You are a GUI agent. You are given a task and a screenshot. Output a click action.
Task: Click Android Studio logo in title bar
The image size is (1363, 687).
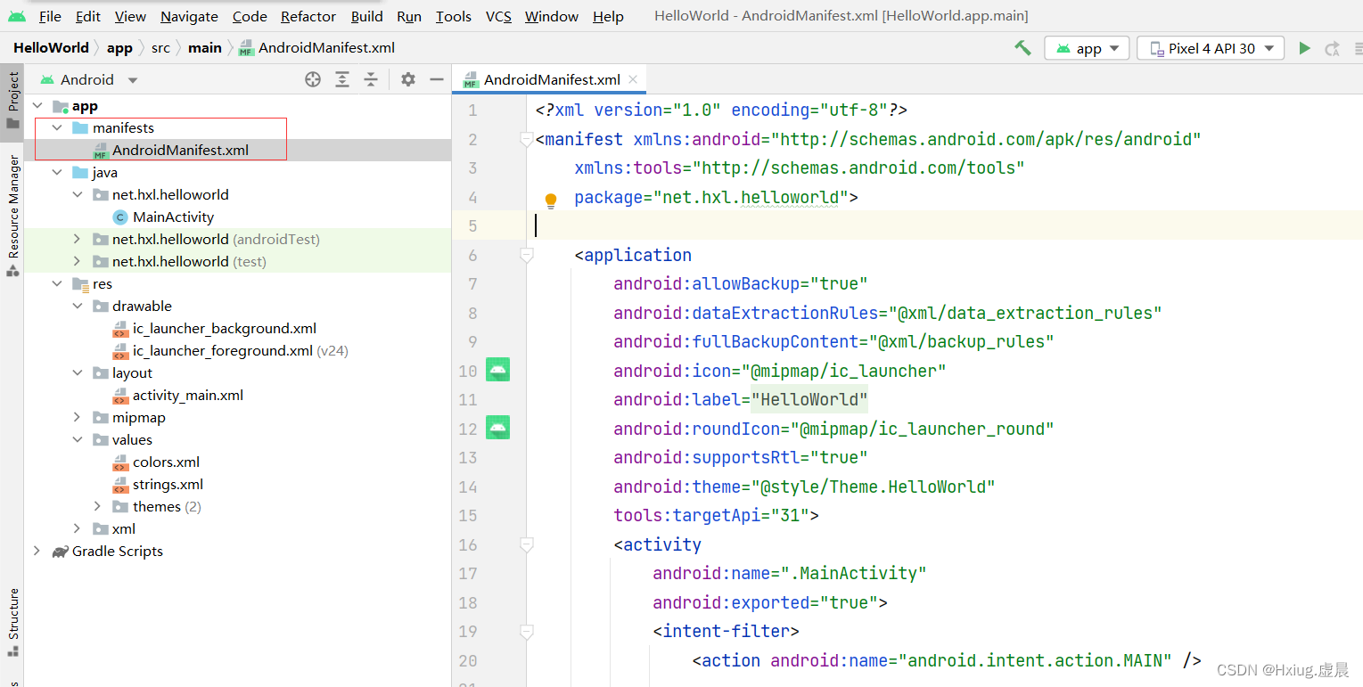17,16
